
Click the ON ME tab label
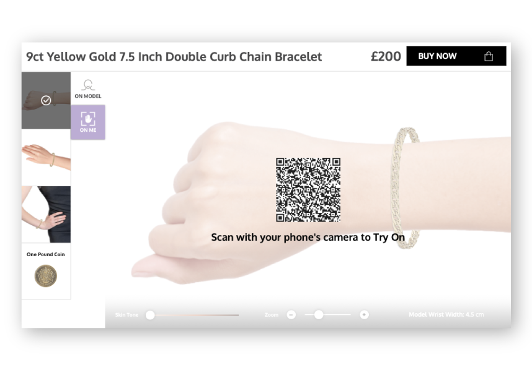click(88, 130)
